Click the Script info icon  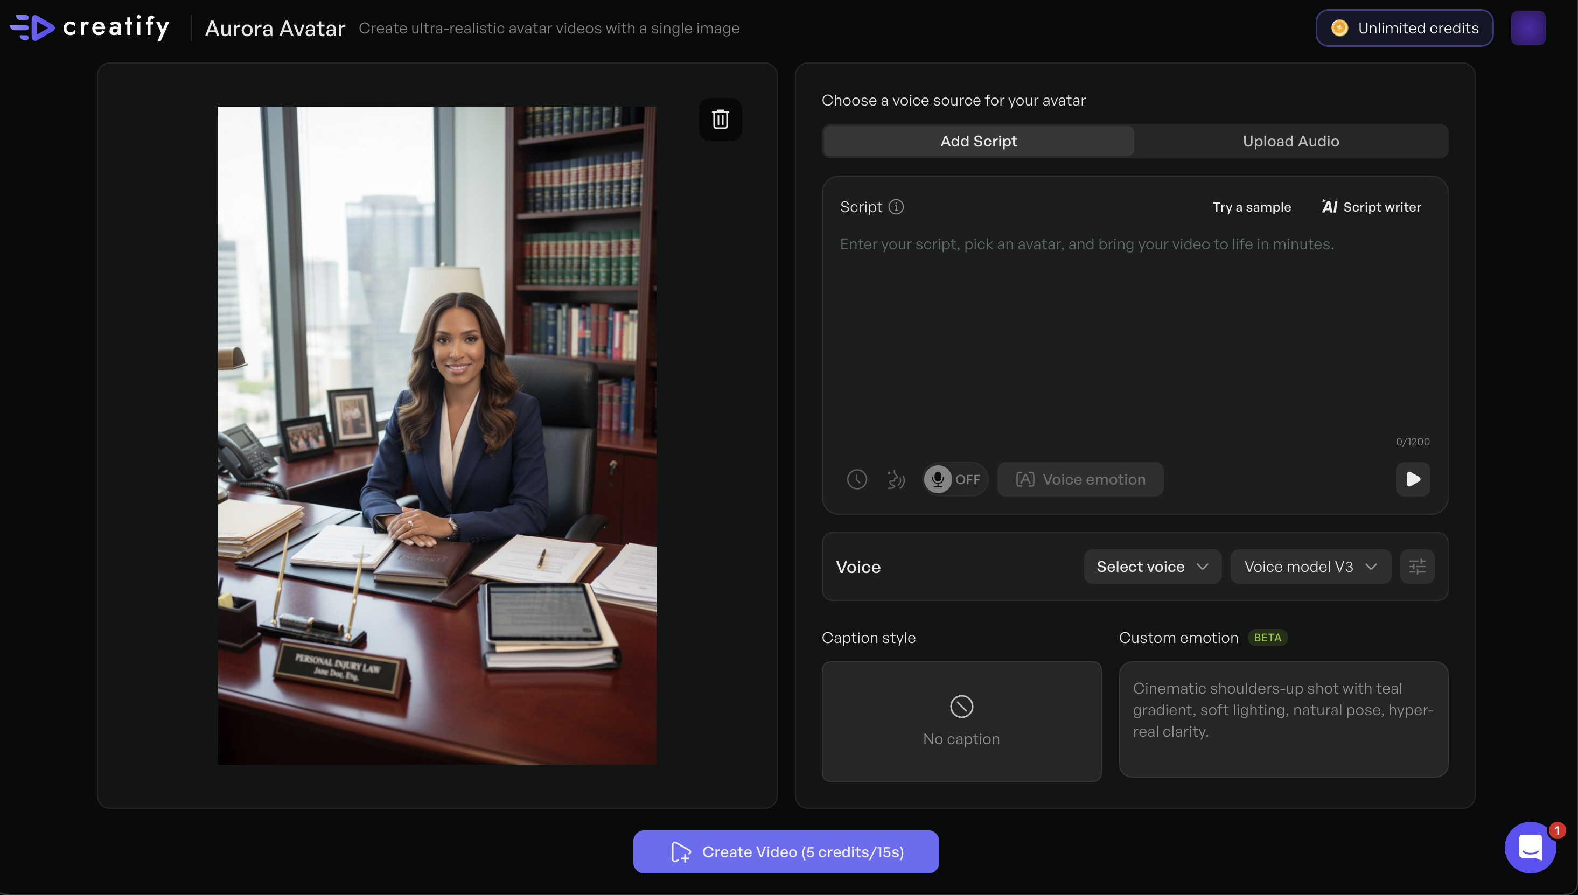click(x=896, y=207)
